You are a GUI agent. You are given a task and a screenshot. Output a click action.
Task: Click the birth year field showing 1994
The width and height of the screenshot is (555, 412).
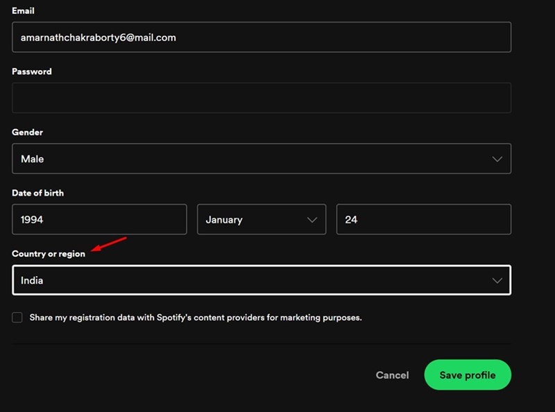point(99,219)
